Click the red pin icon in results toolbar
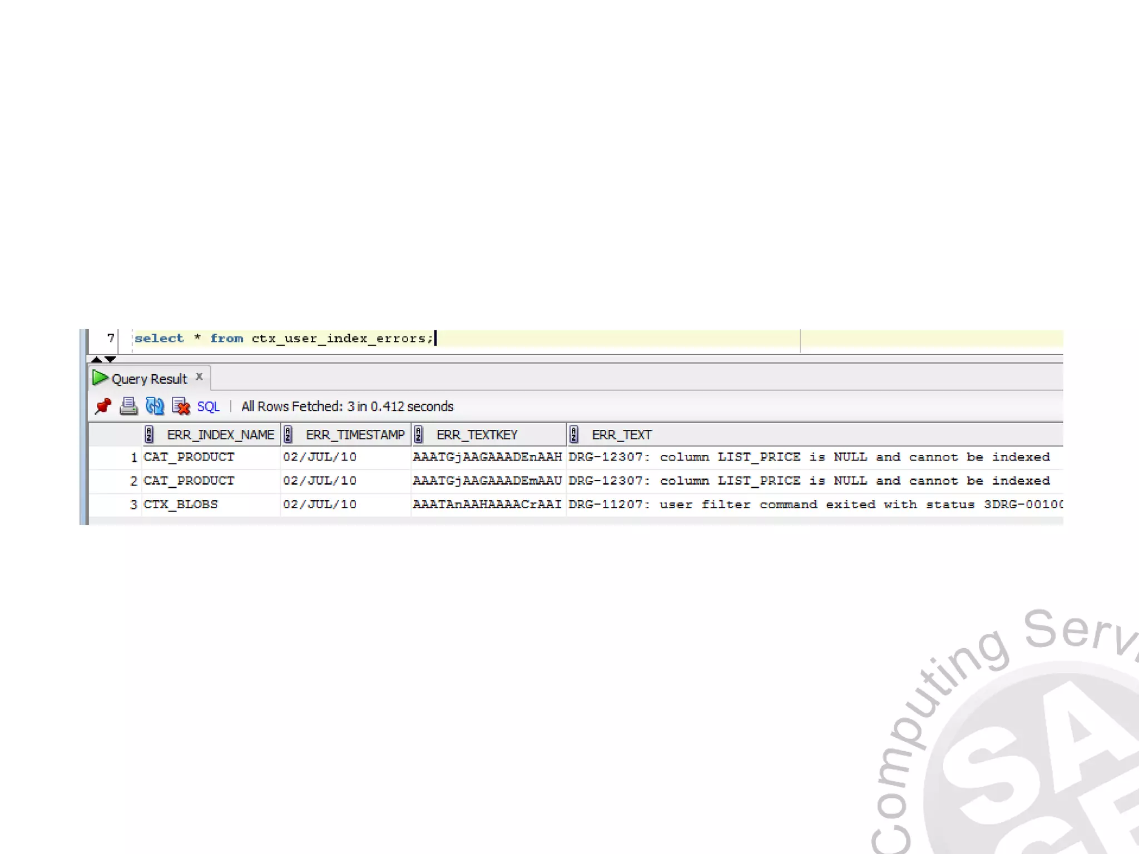Screen dimensions: 1139x854 (103, 406)
